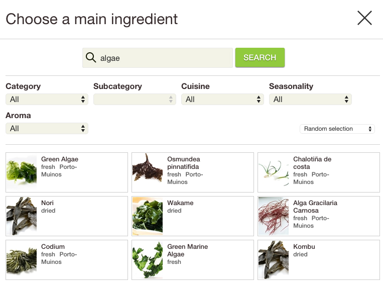Screen dimensions: 383x285
Task: Select the Green Marine Algae thumbnail
Action: pos(148,259)
